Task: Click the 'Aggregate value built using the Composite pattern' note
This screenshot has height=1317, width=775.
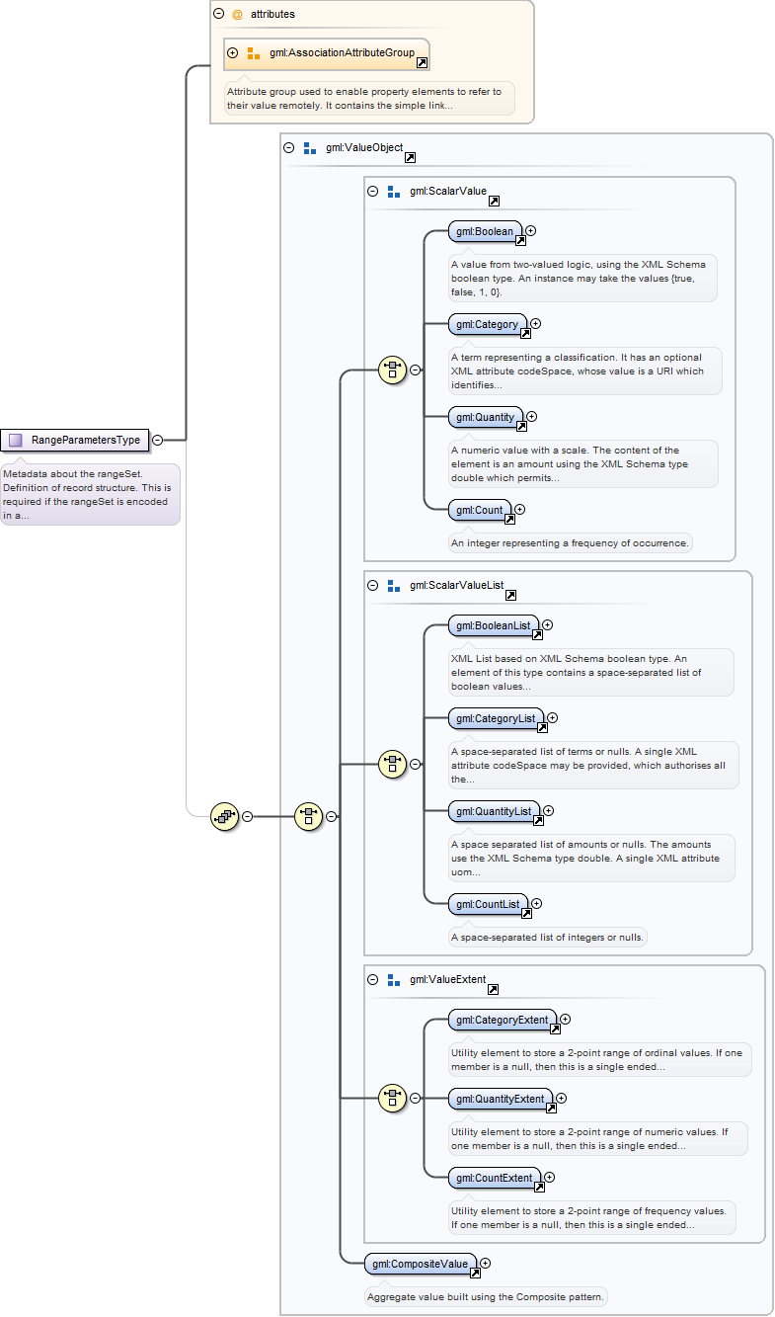Action: coord(486,1295)
